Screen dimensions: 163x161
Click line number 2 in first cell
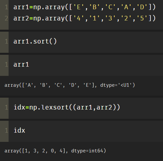pos(6,18)
